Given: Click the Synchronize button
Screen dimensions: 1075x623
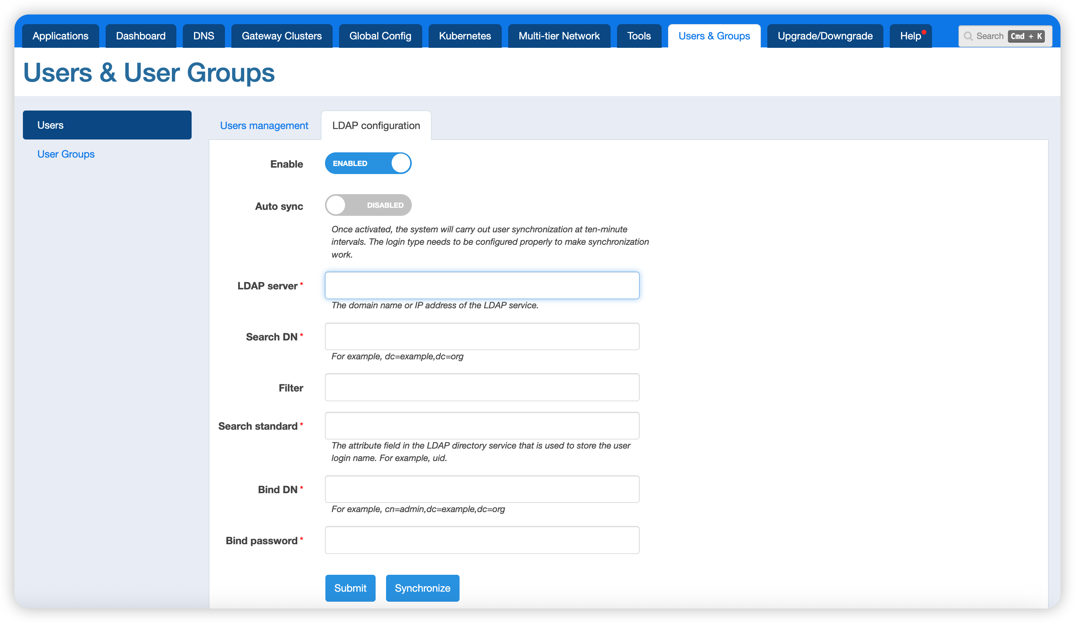Looking at the screenshot, I should 422,588.
